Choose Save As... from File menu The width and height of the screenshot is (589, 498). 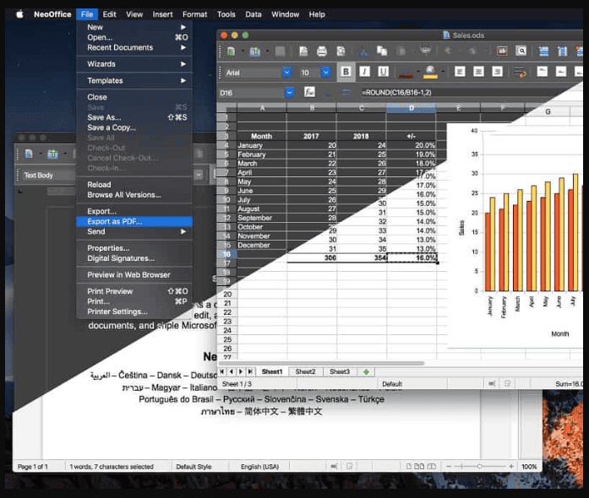tap(134, 117)
